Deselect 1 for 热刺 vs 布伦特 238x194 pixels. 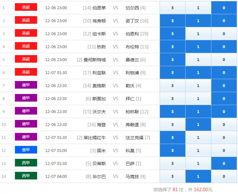(x=198, y=47)
